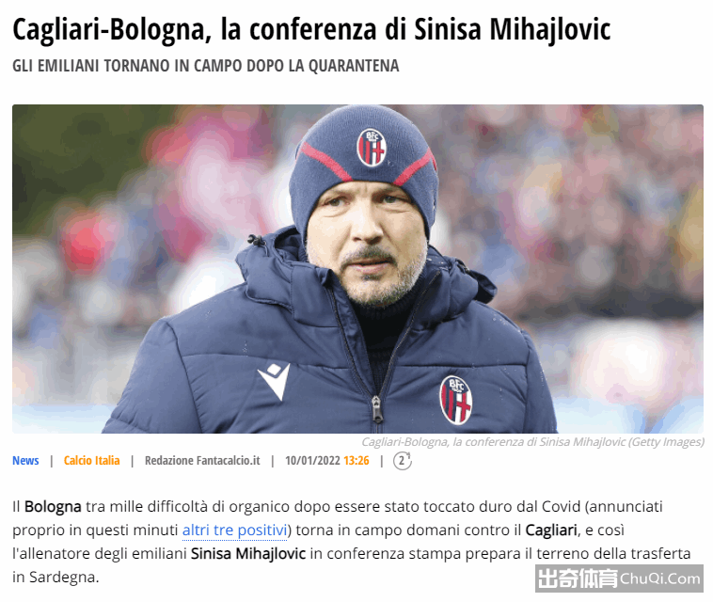Click bold Sinisa Mihajlovic name in paragraph
The image size is (713, 602).
tap(248, 554)
